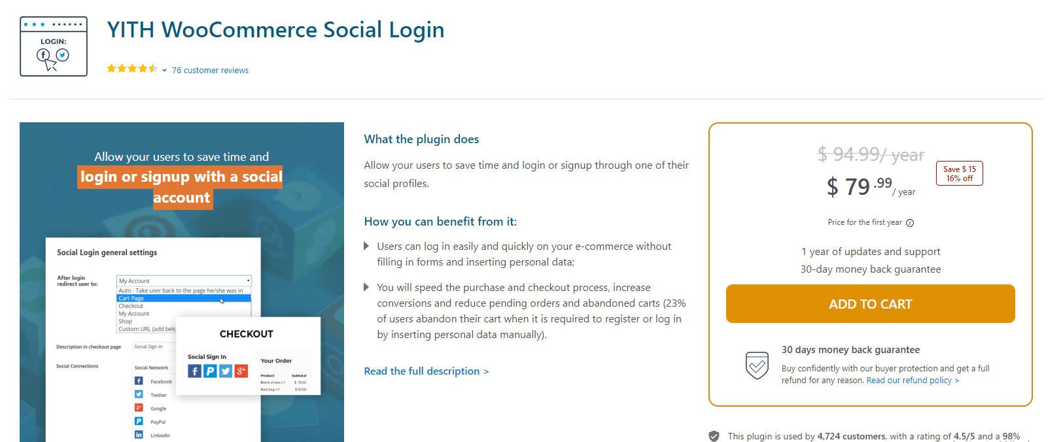This screenshot has width=1063, height=442.
Task: Open the Read our refund policy link
Action: (913, 381)
